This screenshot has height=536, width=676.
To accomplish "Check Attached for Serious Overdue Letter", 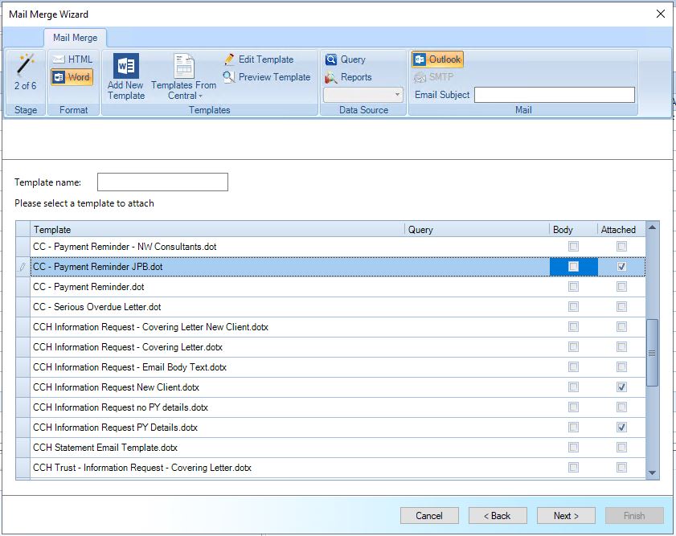I will click(x=621, y=307).
